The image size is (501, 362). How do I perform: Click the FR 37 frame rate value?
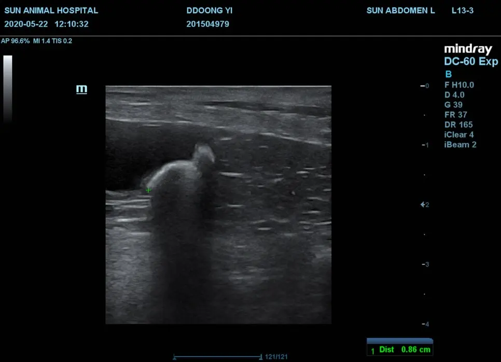click(x=456, y=115)
